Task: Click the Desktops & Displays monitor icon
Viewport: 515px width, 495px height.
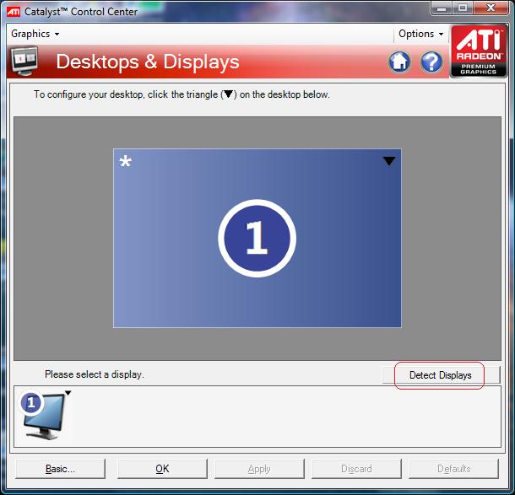Action: coord(24,61)
